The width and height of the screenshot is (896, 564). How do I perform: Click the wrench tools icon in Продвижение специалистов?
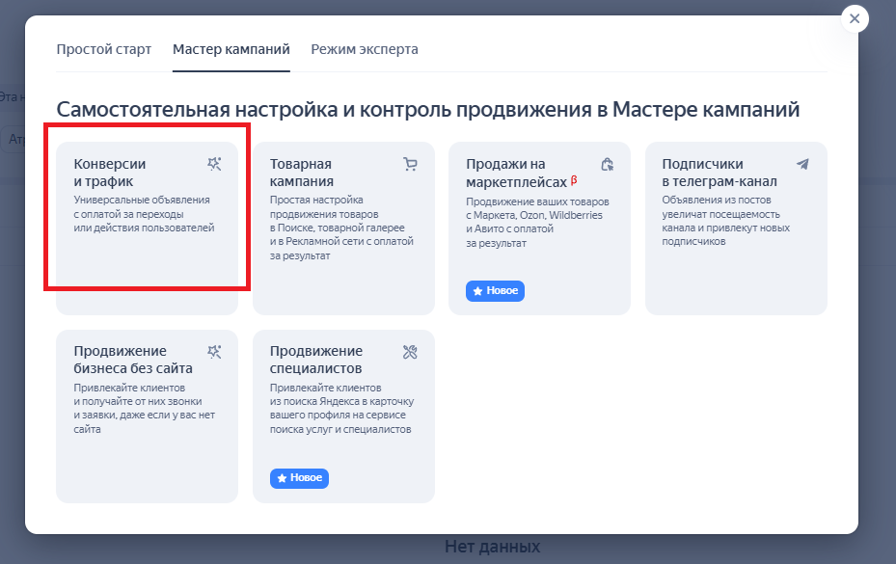pos(410,351)
